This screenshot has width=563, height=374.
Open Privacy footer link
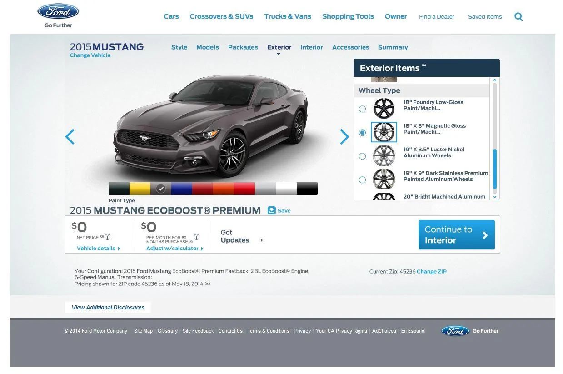click(303, 331)
